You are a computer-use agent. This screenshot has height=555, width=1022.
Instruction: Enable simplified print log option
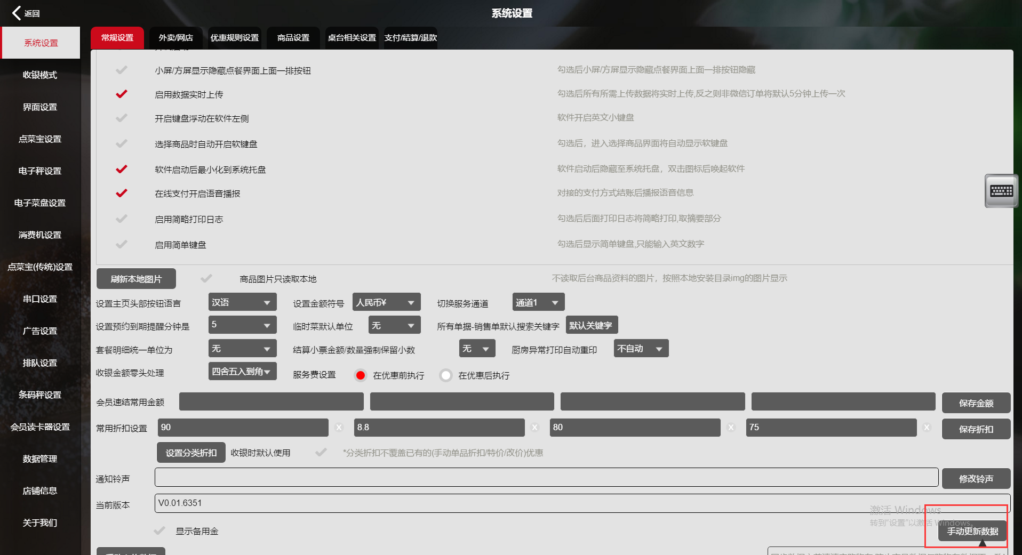[122, 219]
